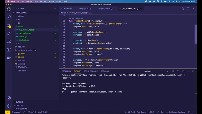Image resolution: width=202 pixels, height=114 pixels.
Task: Open the Remote Explorer view
Action: 9,42
